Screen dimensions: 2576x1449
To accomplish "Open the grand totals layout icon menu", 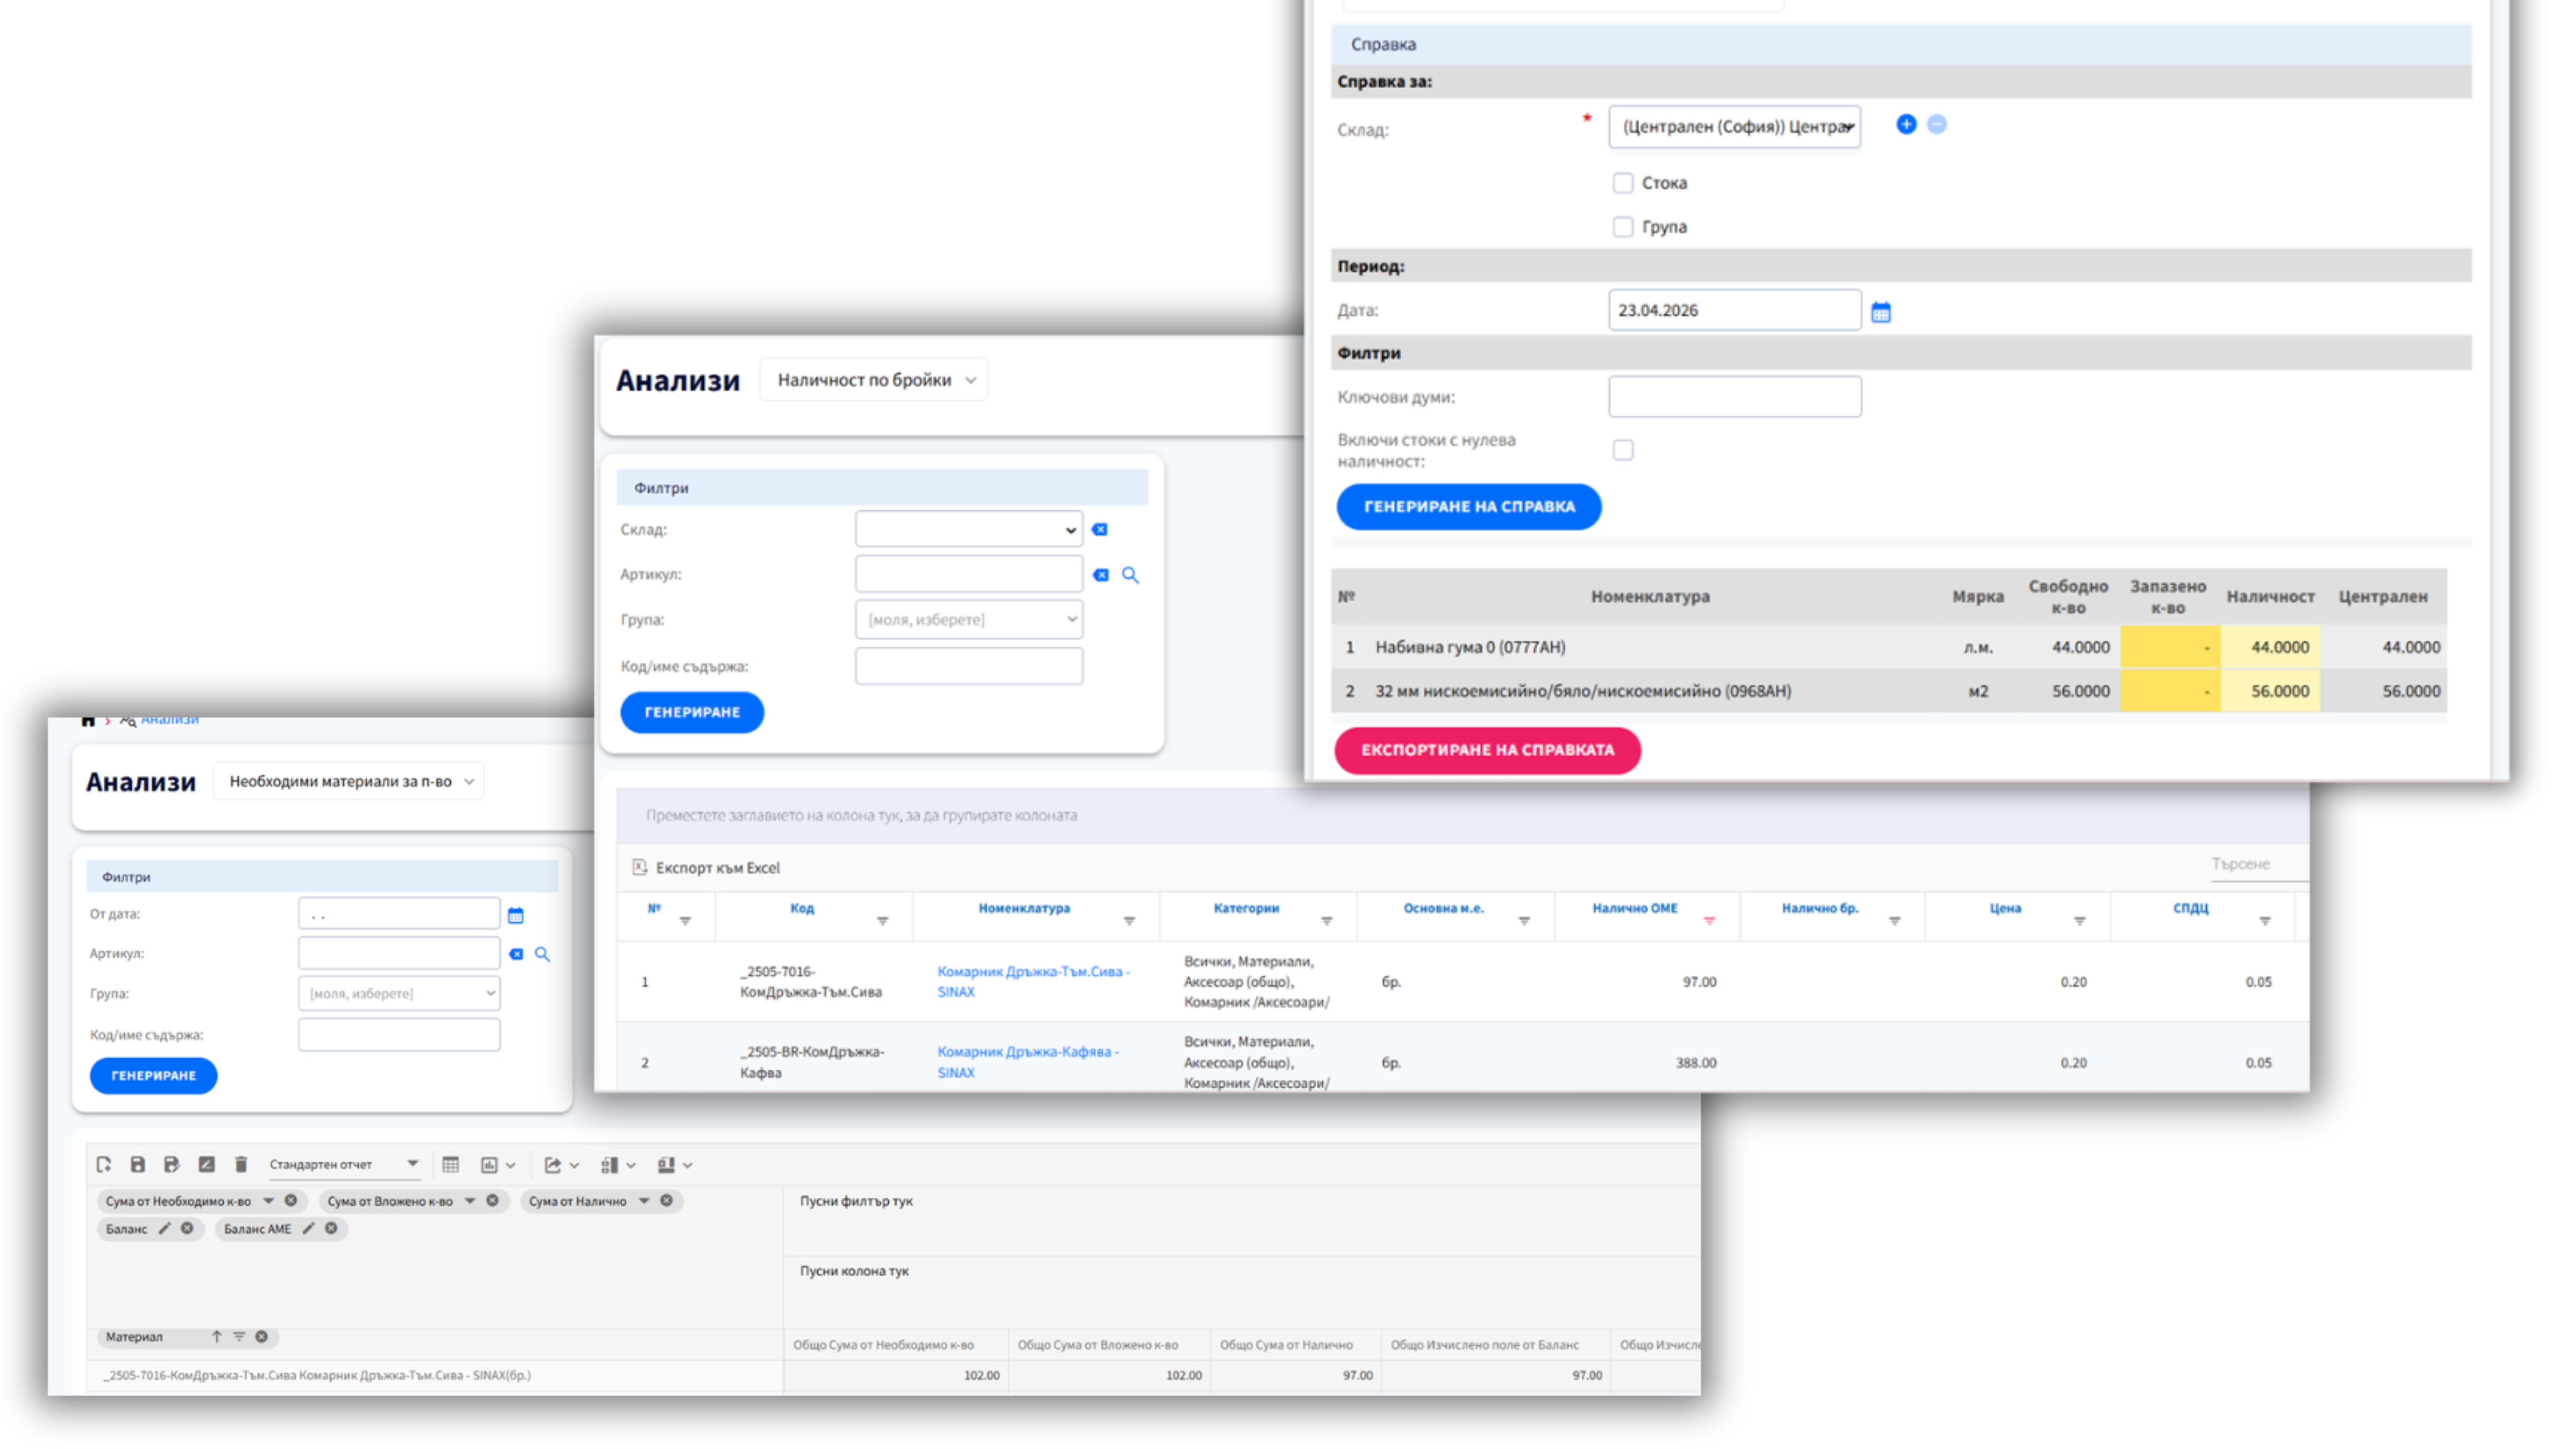I will [x=675, y=1165].
